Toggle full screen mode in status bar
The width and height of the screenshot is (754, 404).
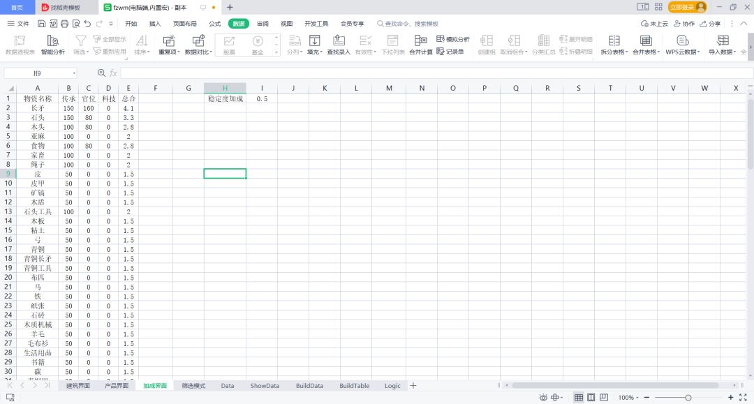pyautogui.click(x=743, y=397)
